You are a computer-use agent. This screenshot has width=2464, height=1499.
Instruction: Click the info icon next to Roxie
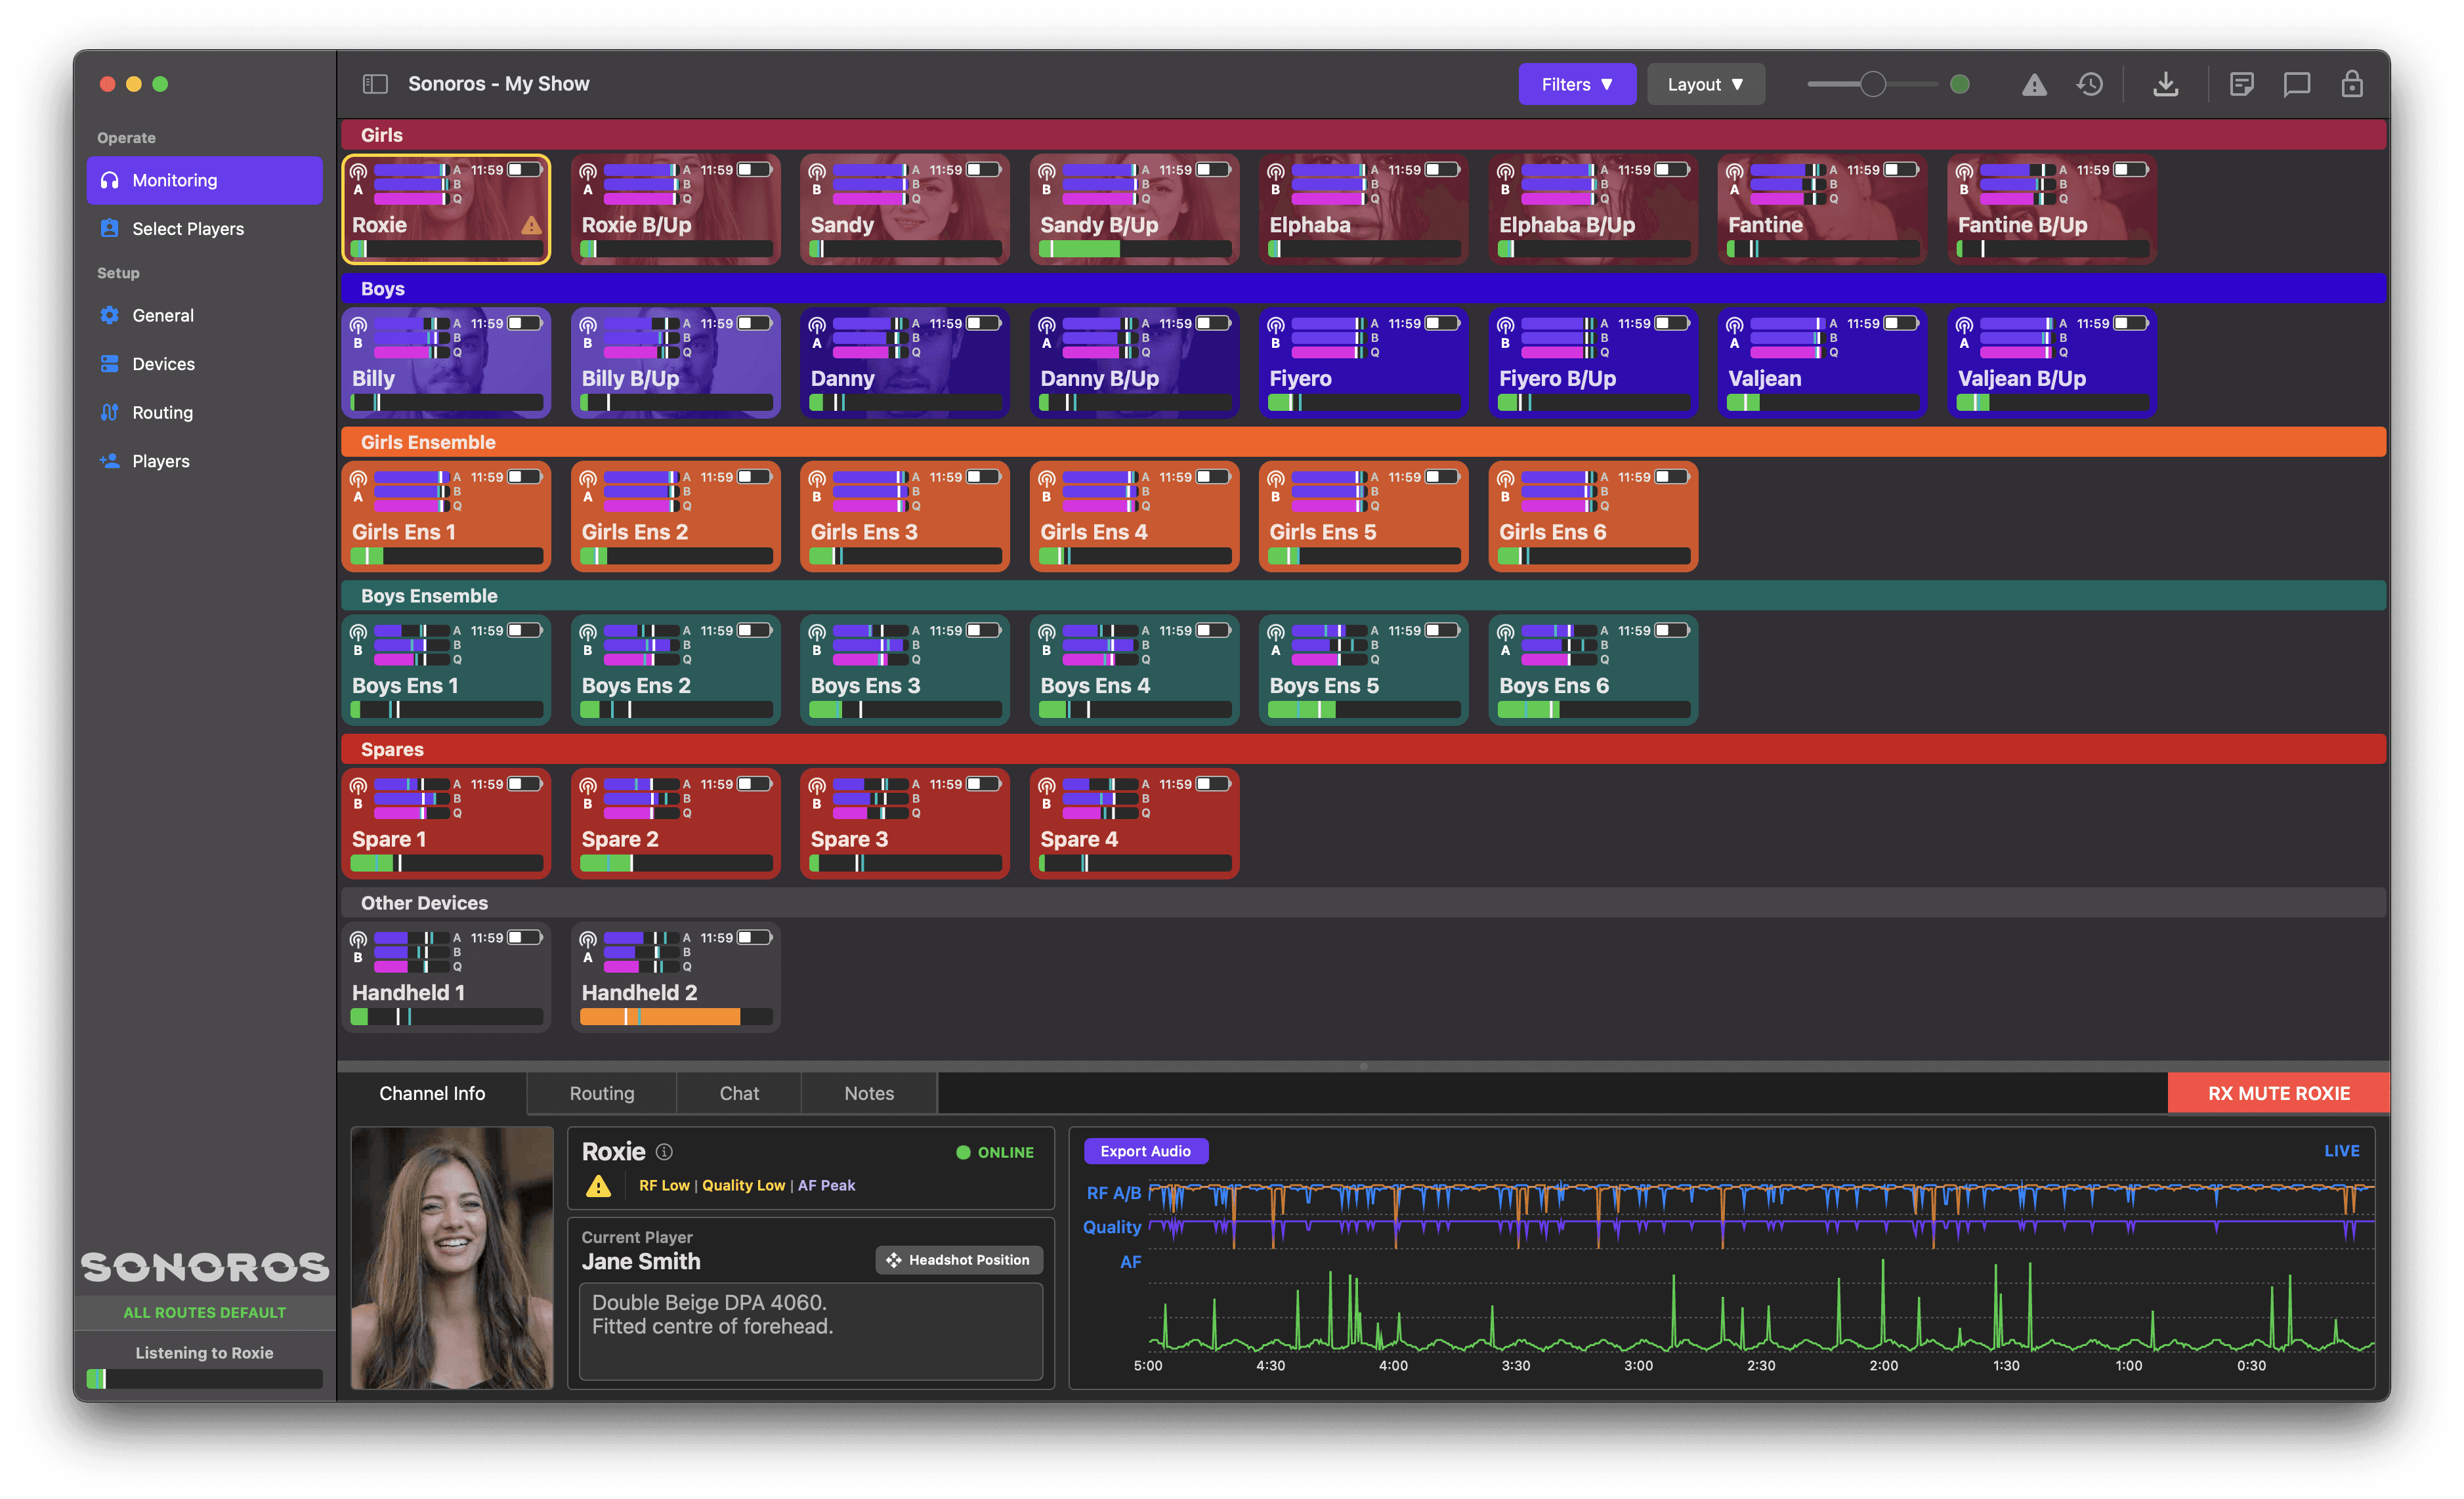[x=664, y=1152]
